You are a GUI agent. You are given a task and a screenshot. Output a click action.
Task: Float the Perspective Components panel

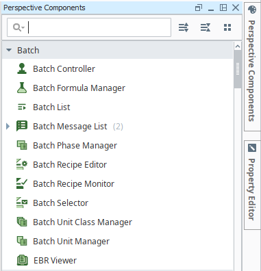click(x=199, y=8)
